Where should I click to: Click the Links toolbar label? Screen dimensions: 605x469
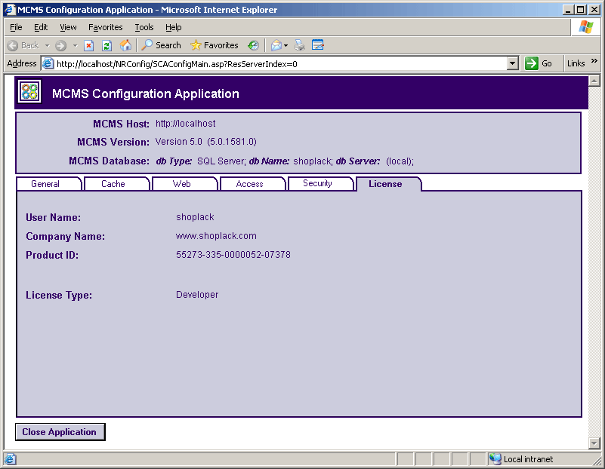tap(576, 63)
